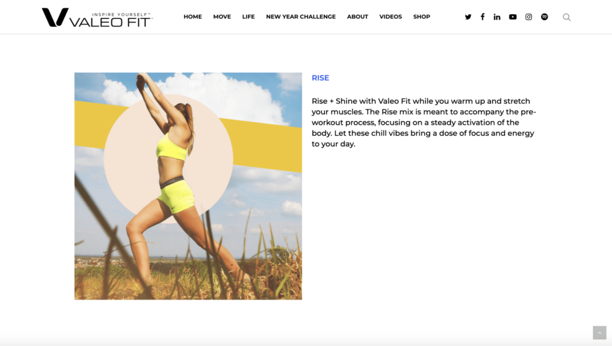Open New Year Challenge page

point(301,17)
